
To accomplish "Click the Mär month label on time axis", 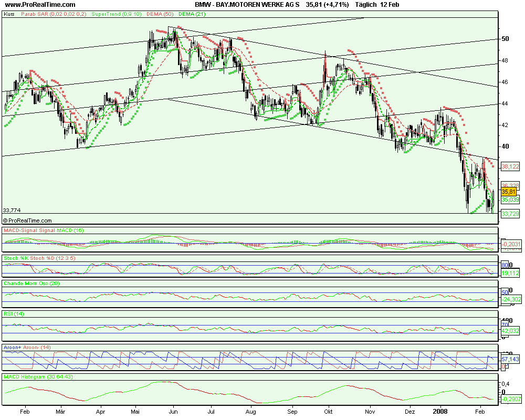I will point(60,412).
